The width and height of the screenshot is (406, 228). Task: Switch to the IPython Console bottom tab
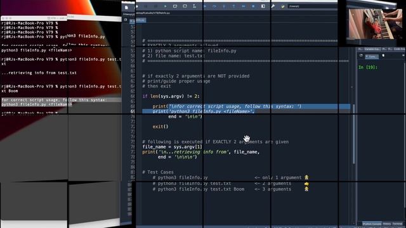coord(372,224)
